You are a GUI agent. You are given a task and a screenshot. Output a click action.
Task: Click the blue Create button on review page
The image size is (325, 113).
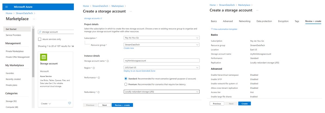245,104
